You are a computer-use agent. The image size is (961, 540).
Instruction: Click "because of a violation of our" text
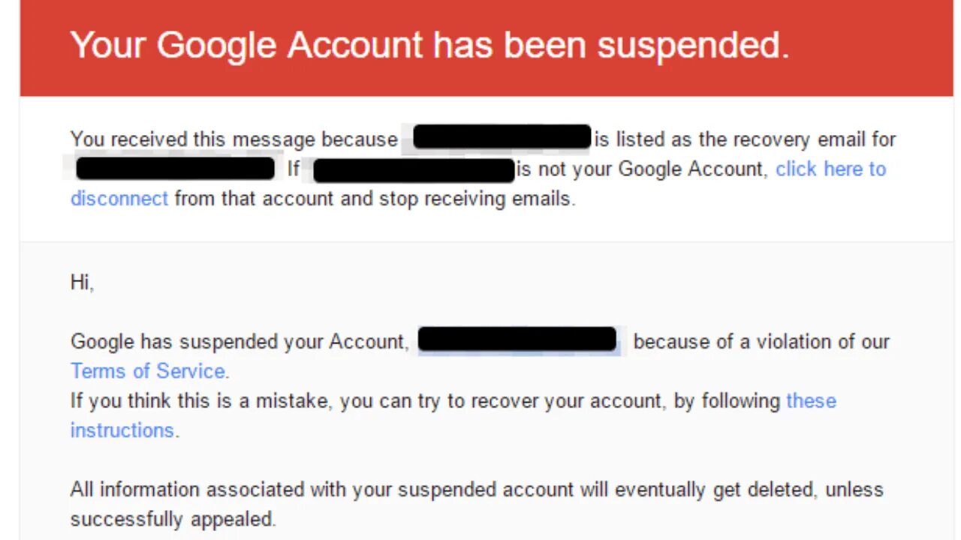tap(761, 342)
